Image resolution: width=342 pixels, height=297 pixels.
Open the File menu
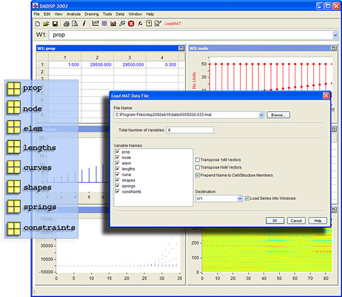[x=36, y=14]
